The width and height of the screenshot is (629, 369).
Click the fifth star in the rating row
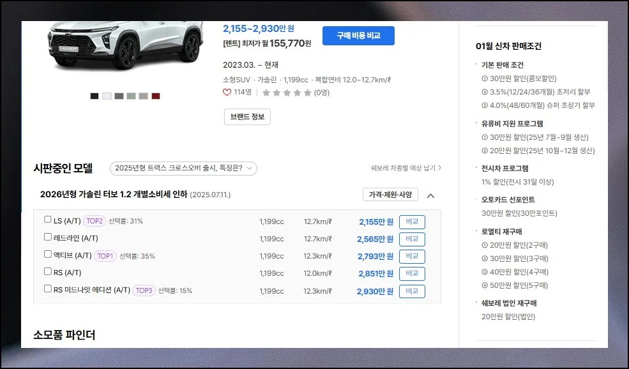coord(307,93)
